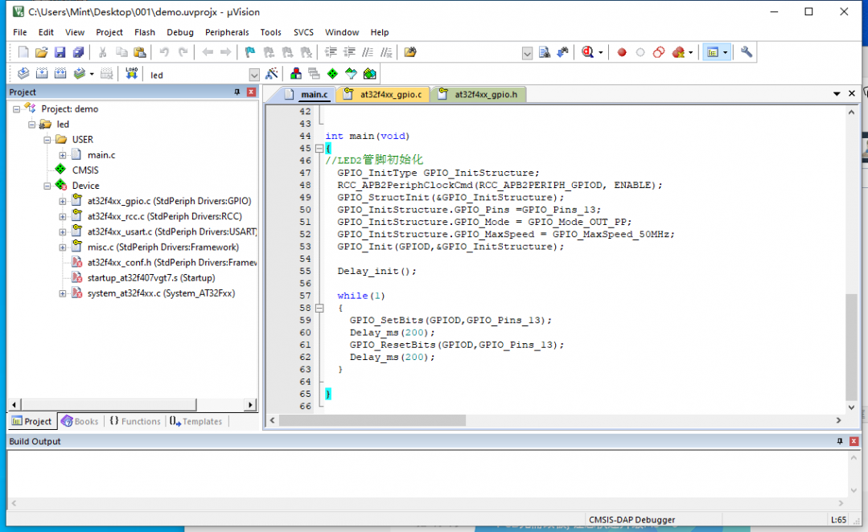Screen dimensions: 868x532
Task: Open the Peripherals menu
Action: pos(227,32)
